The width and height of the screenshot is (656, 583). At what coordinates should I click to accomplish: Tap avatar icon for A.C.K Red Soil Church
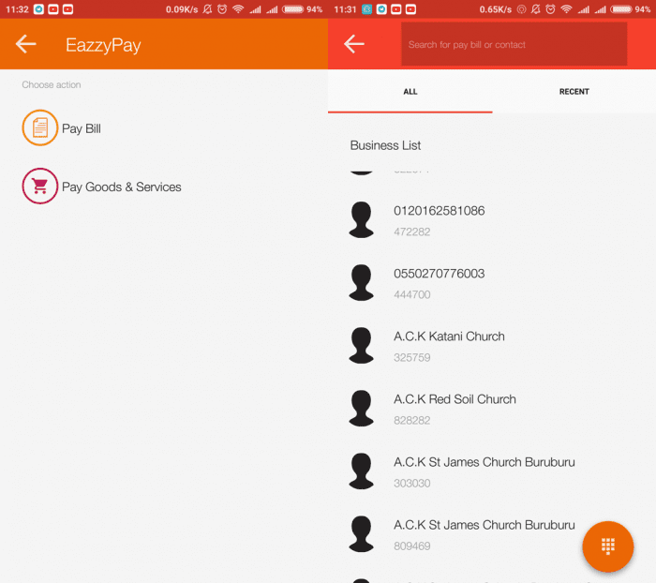(x=362, y=408)
